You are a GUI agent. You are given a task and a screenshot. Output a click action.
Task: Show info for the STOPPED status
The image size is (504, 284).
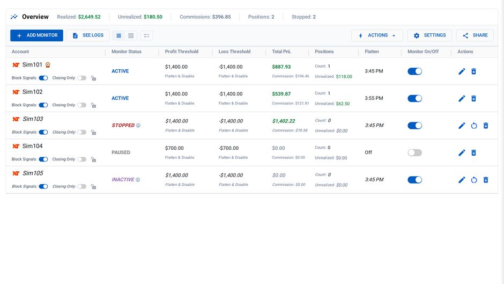coord(138,126)
